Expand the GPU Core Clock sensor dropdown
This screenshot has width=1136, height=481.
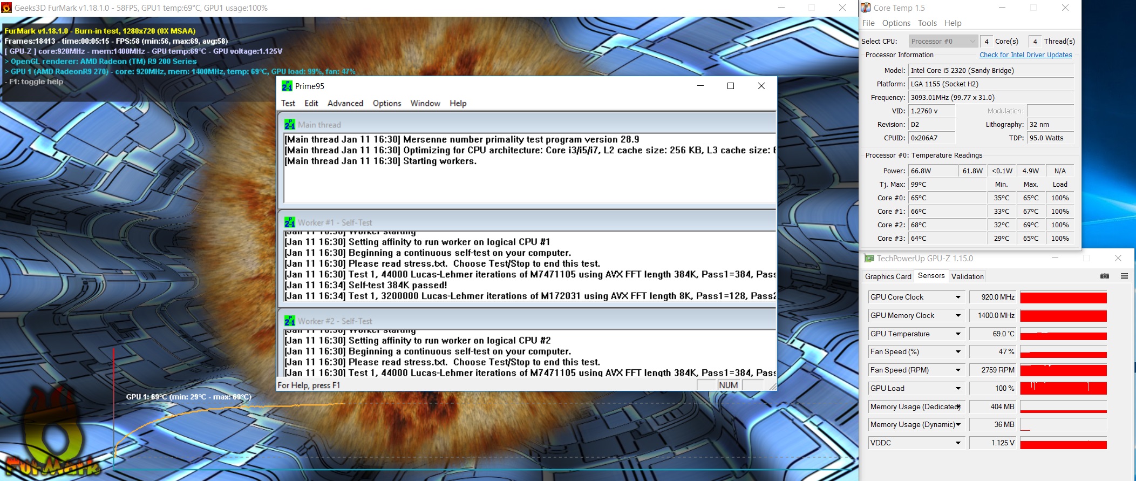click(x=958, y=297)
